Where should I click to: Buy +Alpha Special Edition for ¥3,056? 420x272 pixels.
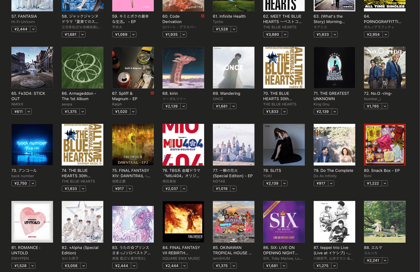click(x=71, y=266)
